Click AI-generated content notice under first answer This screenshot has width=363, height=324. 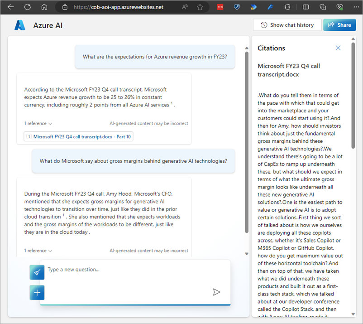pyautogui.click(x=149, y=123)
